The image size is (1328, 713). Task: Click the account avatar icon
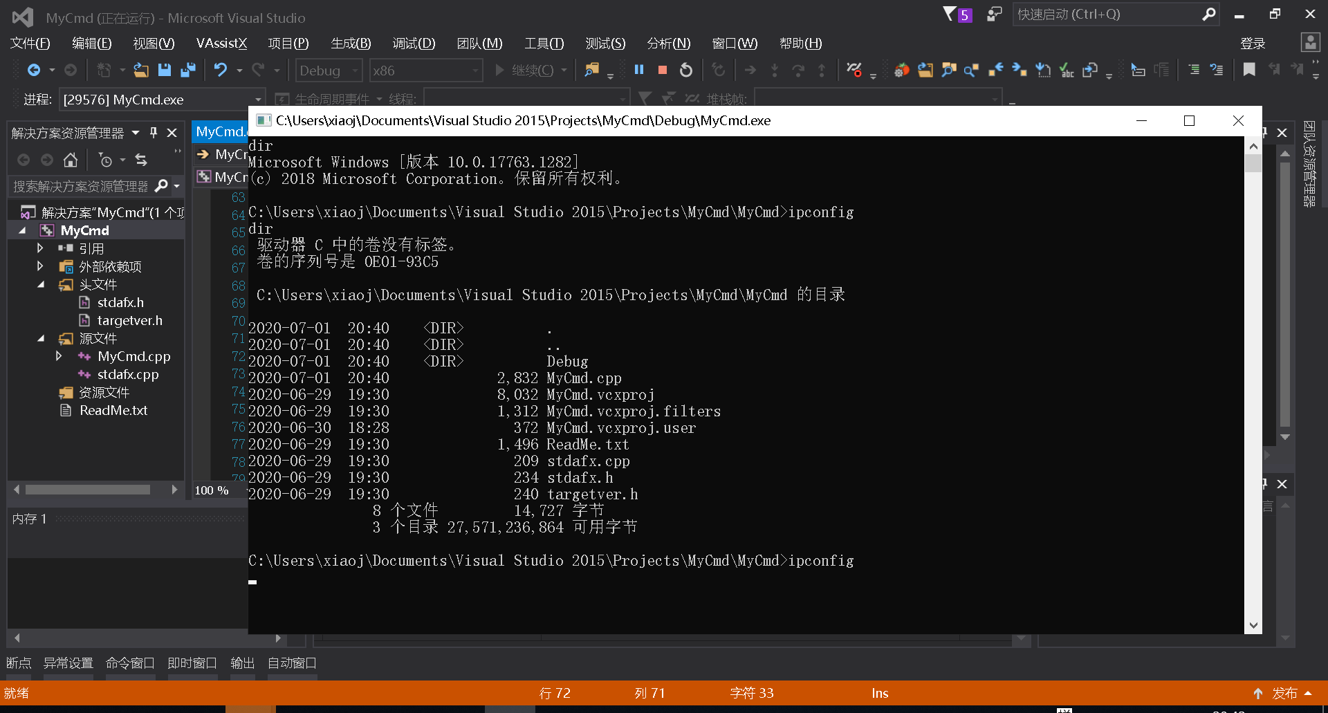click(x=1311, y=43)
